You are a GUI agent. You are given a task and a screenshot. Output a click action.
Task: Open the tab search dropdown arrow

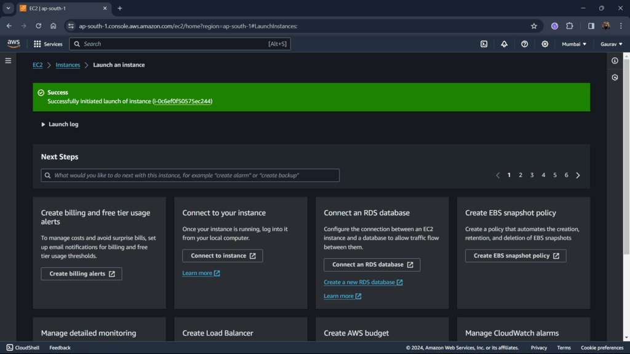point(8,8)
